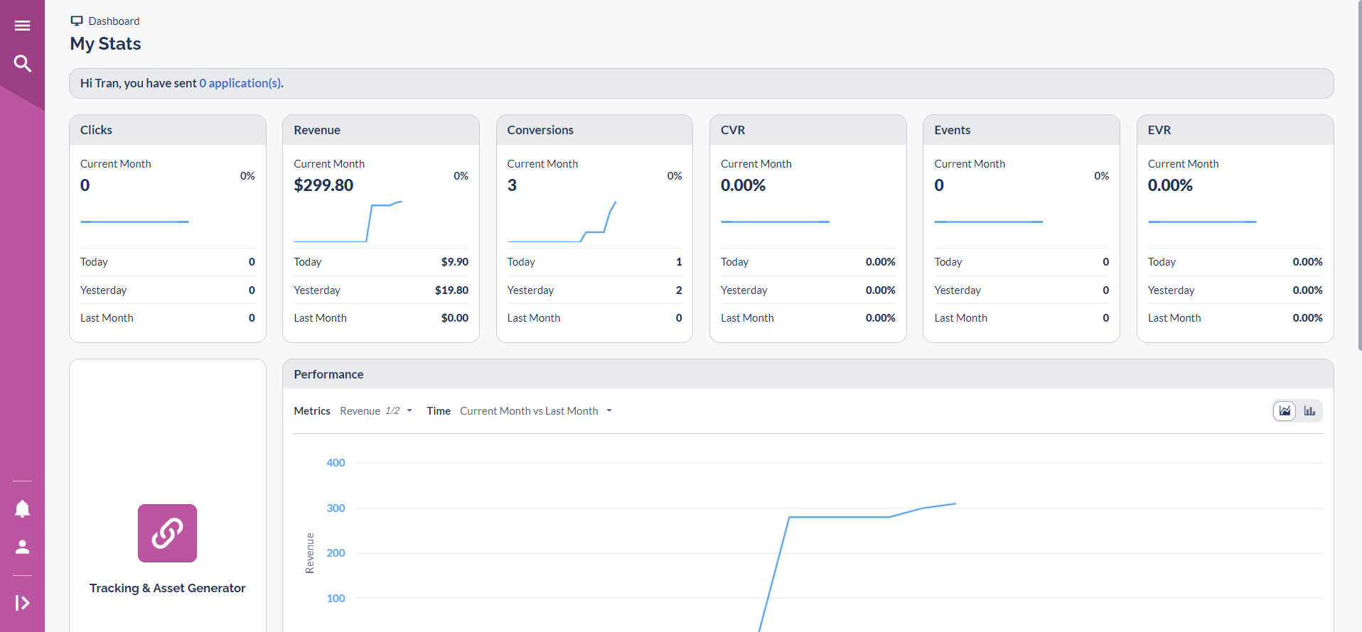
Task: Open Tracking & Asset Generator
Action: 167,588
